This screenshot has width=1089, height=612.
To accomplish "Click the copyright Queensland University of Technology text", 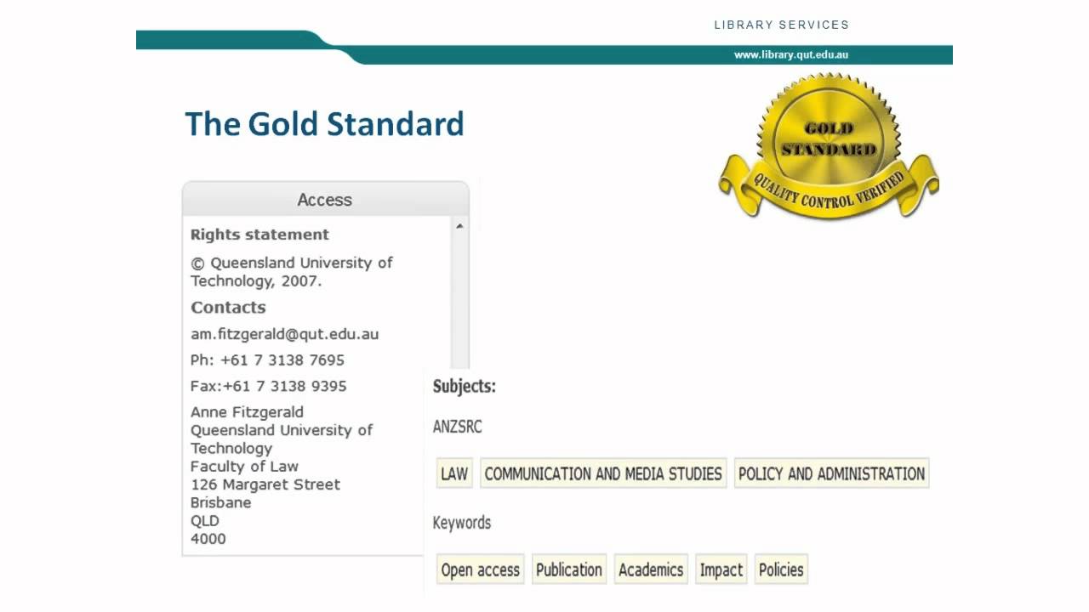I will pyautogui.click(x=291, y=272).
